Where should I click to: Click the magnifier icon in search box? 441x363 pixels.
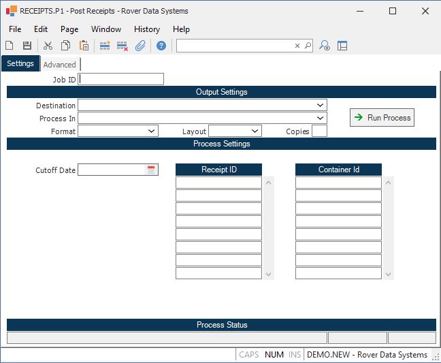(x=308, y=46)
